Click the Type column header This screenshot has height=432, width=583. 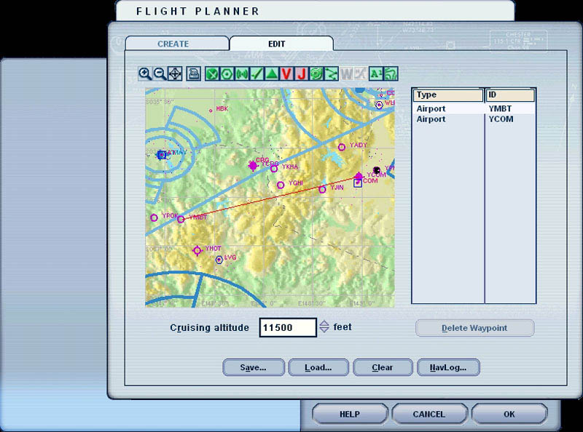448,95
